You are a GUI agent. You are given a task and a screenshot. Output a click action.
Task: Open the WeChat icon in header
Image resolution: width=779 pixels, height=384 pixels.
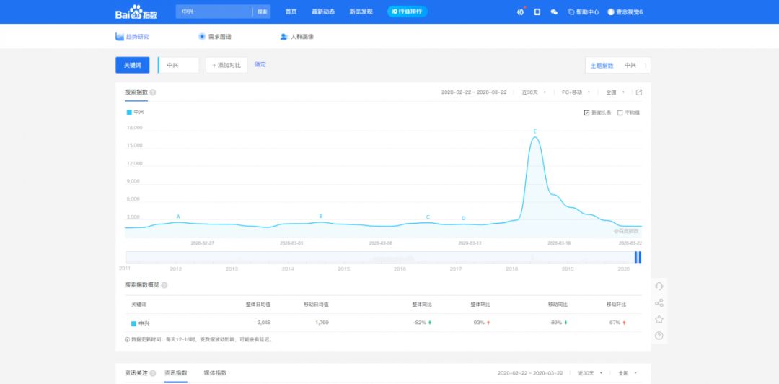[554, 12]
